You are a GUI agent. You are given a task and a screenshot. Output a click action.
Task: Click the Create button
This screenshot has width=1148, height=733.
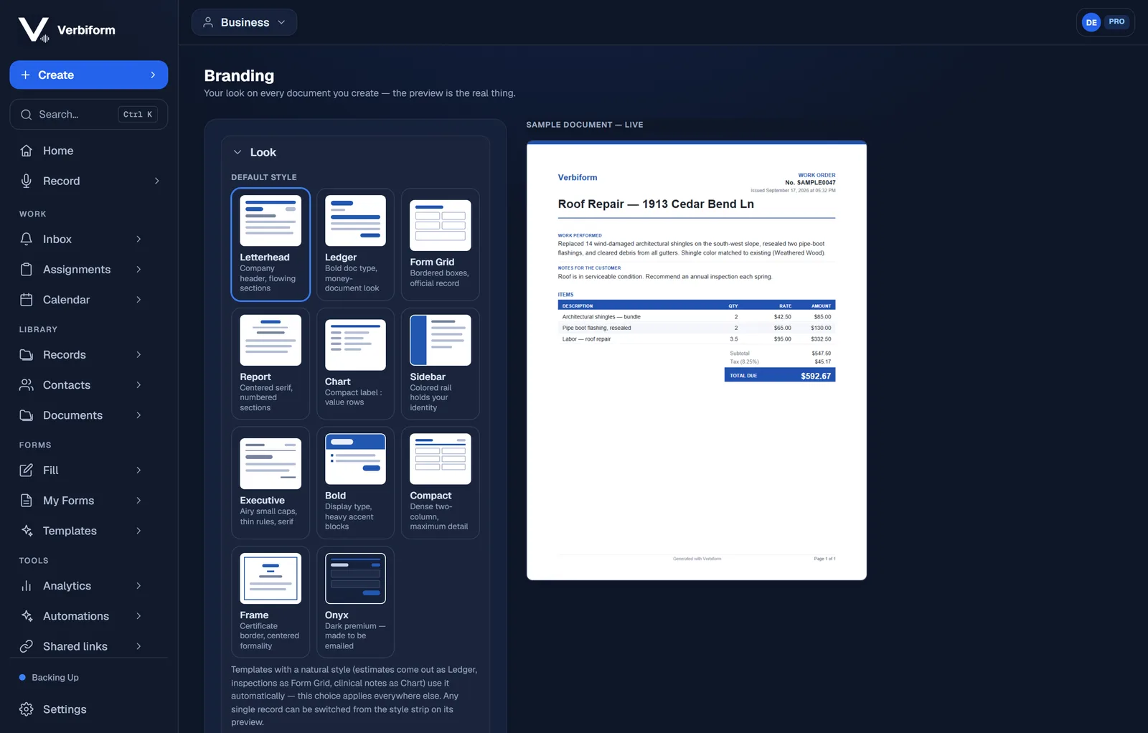point(89,75)
